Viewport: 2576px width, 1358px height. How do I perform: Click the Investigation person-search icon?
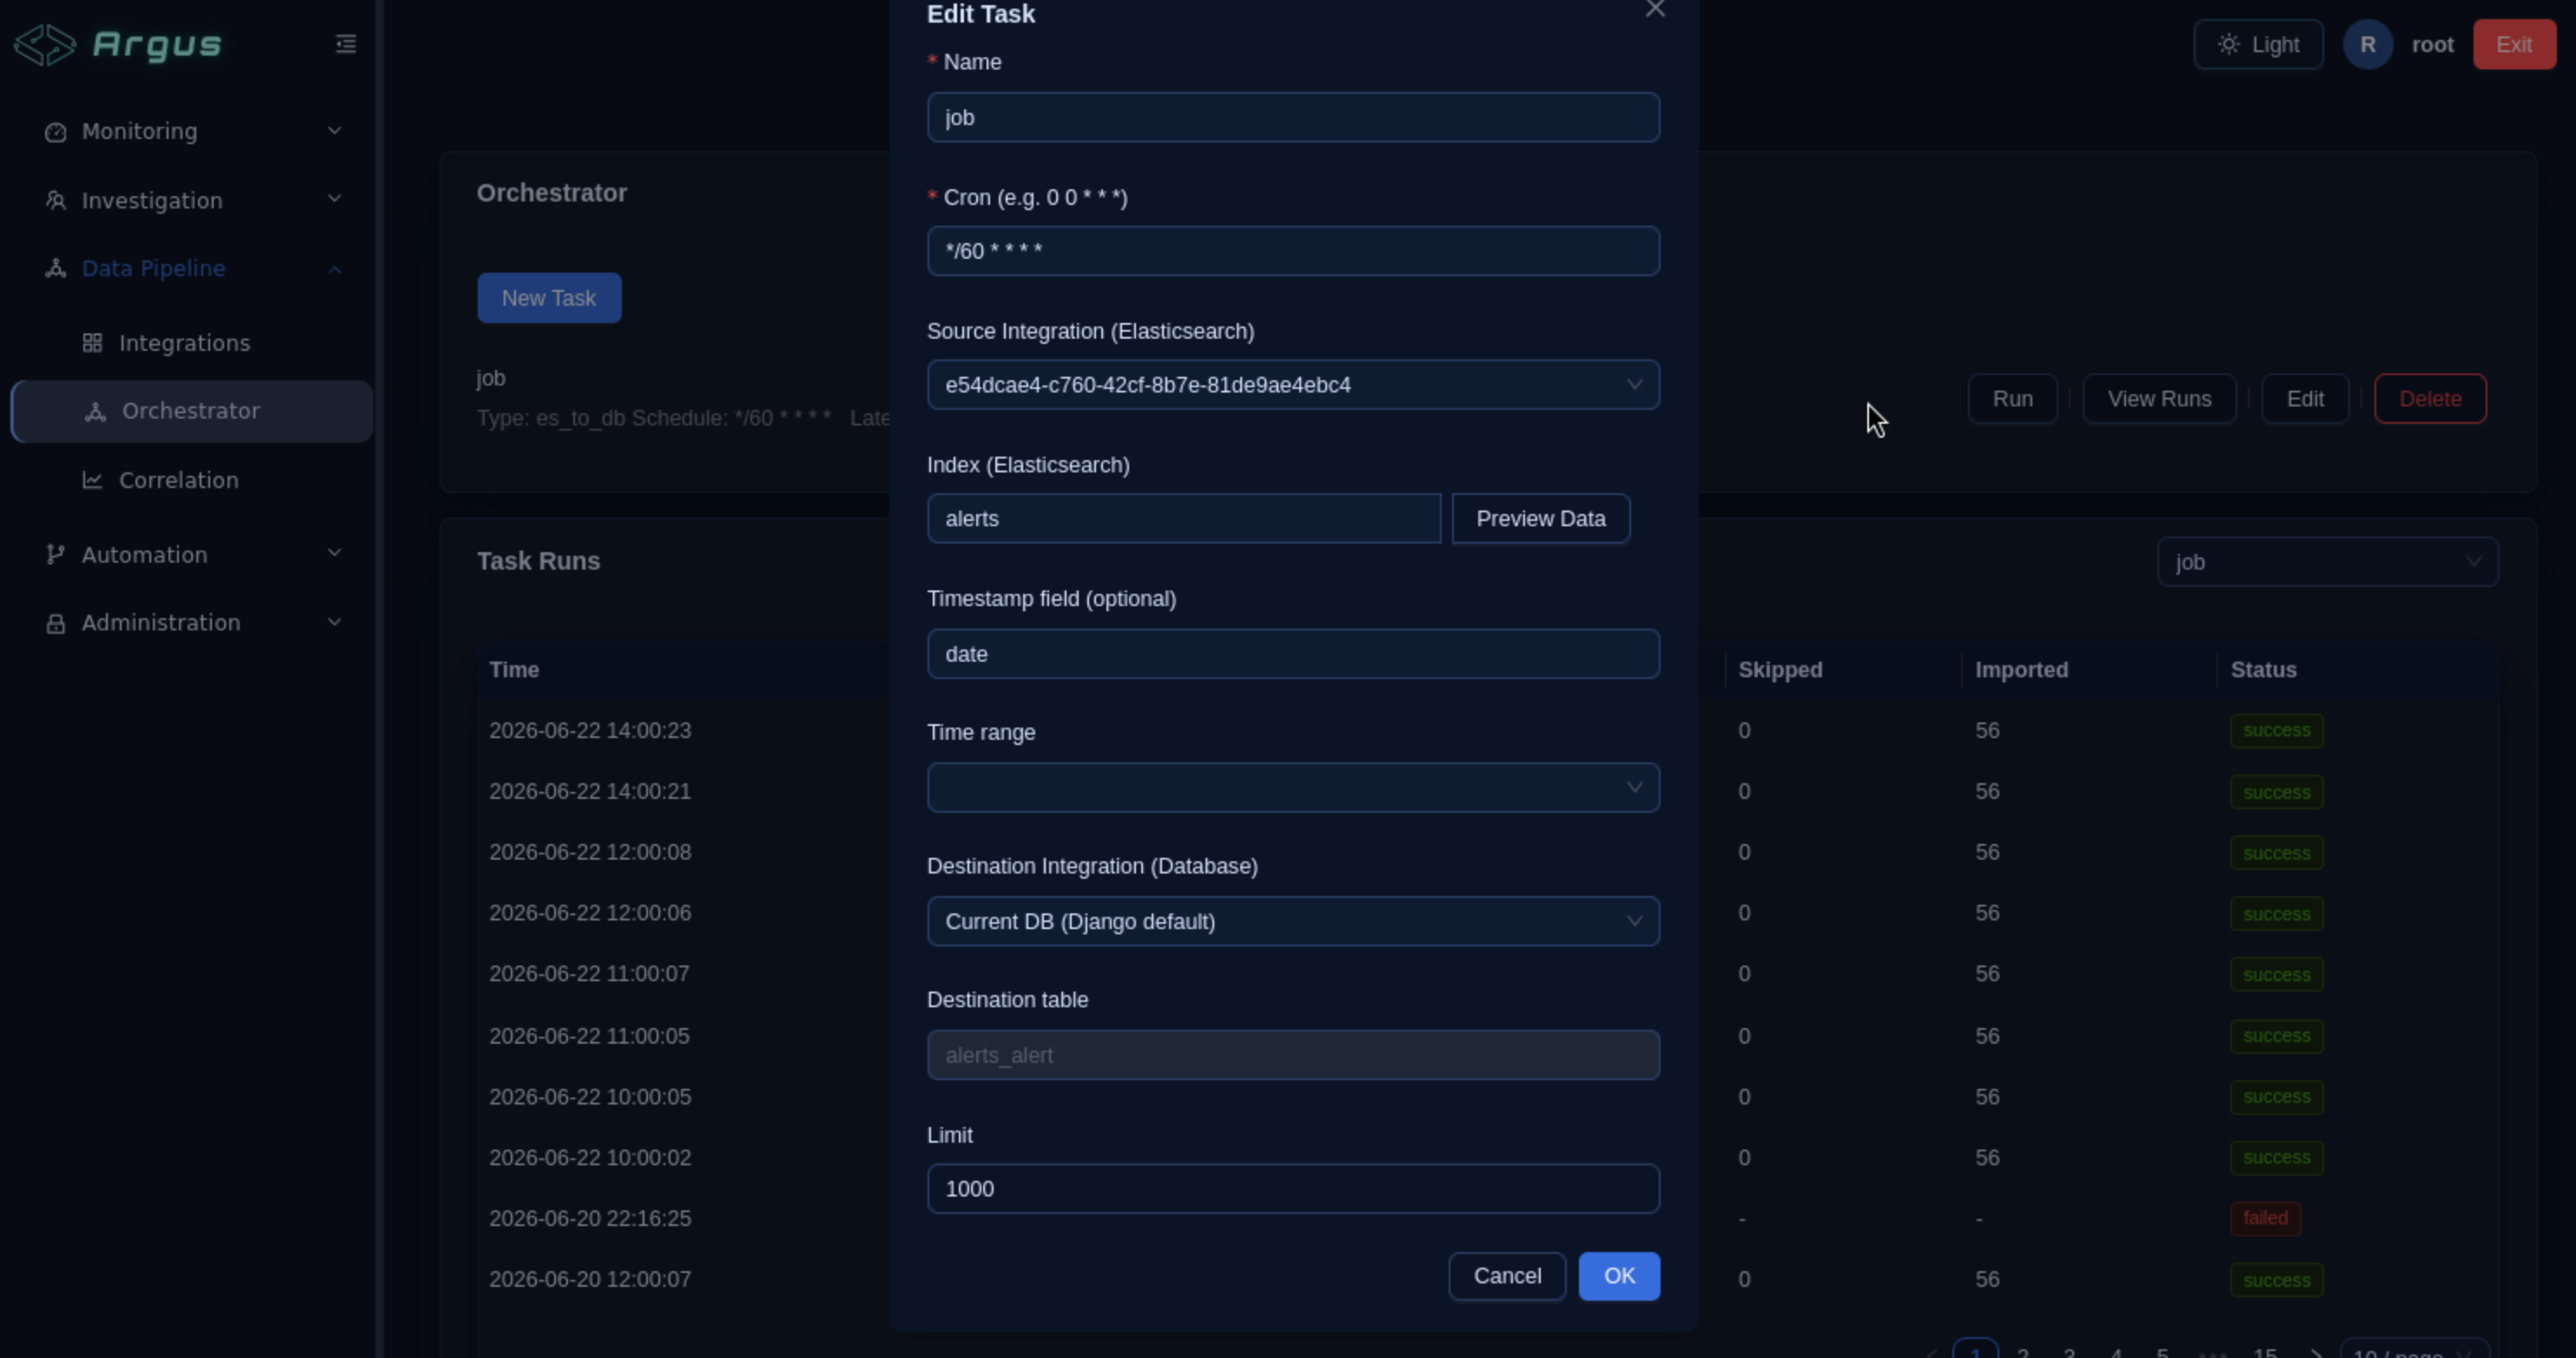pyautogui.click(x=56, y=200)
